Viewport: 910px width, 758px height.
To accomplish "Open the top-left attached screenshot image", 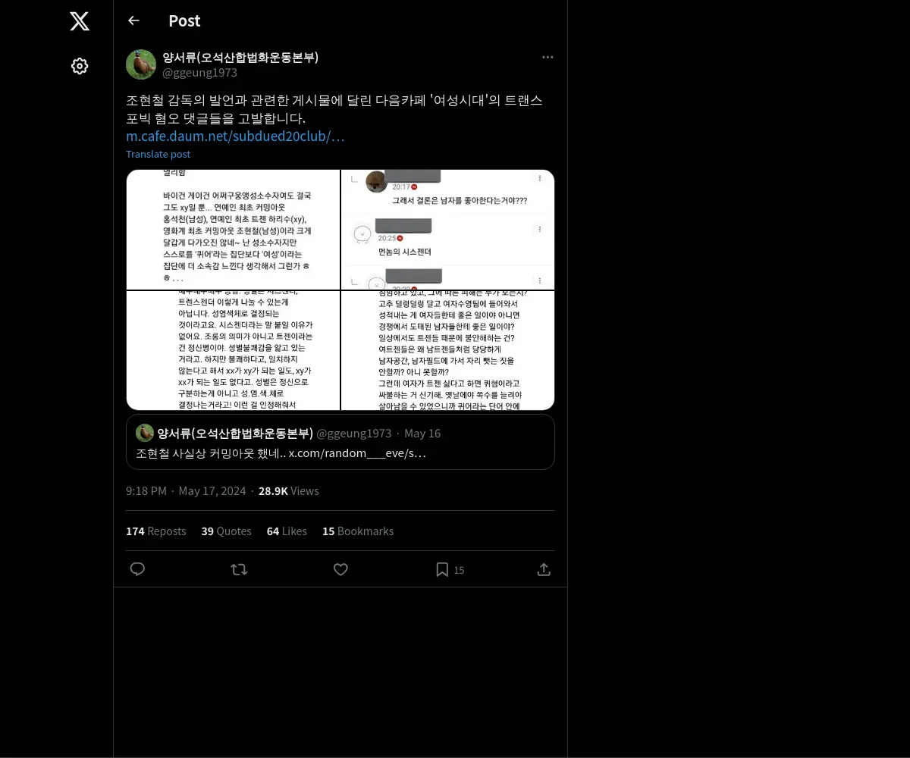I will pos(233,230).
